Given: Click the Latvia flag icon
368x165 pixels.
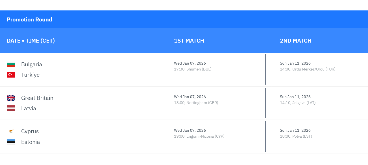Looking at the screenshot, I should [11, 108].
